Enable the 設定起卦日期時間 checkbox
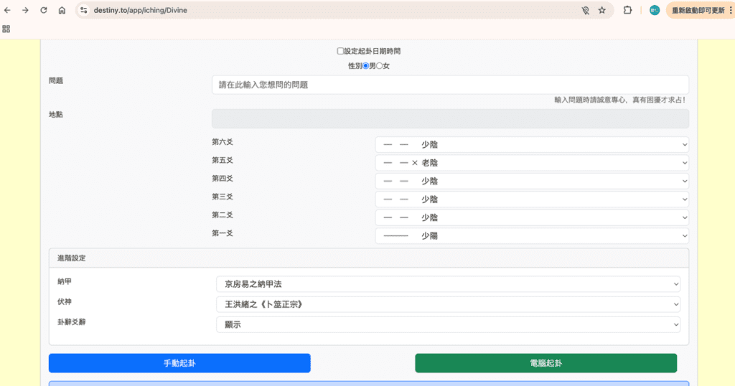Image resolution: width=735 pixels, height=386 pixels. (x=340, y=52)
